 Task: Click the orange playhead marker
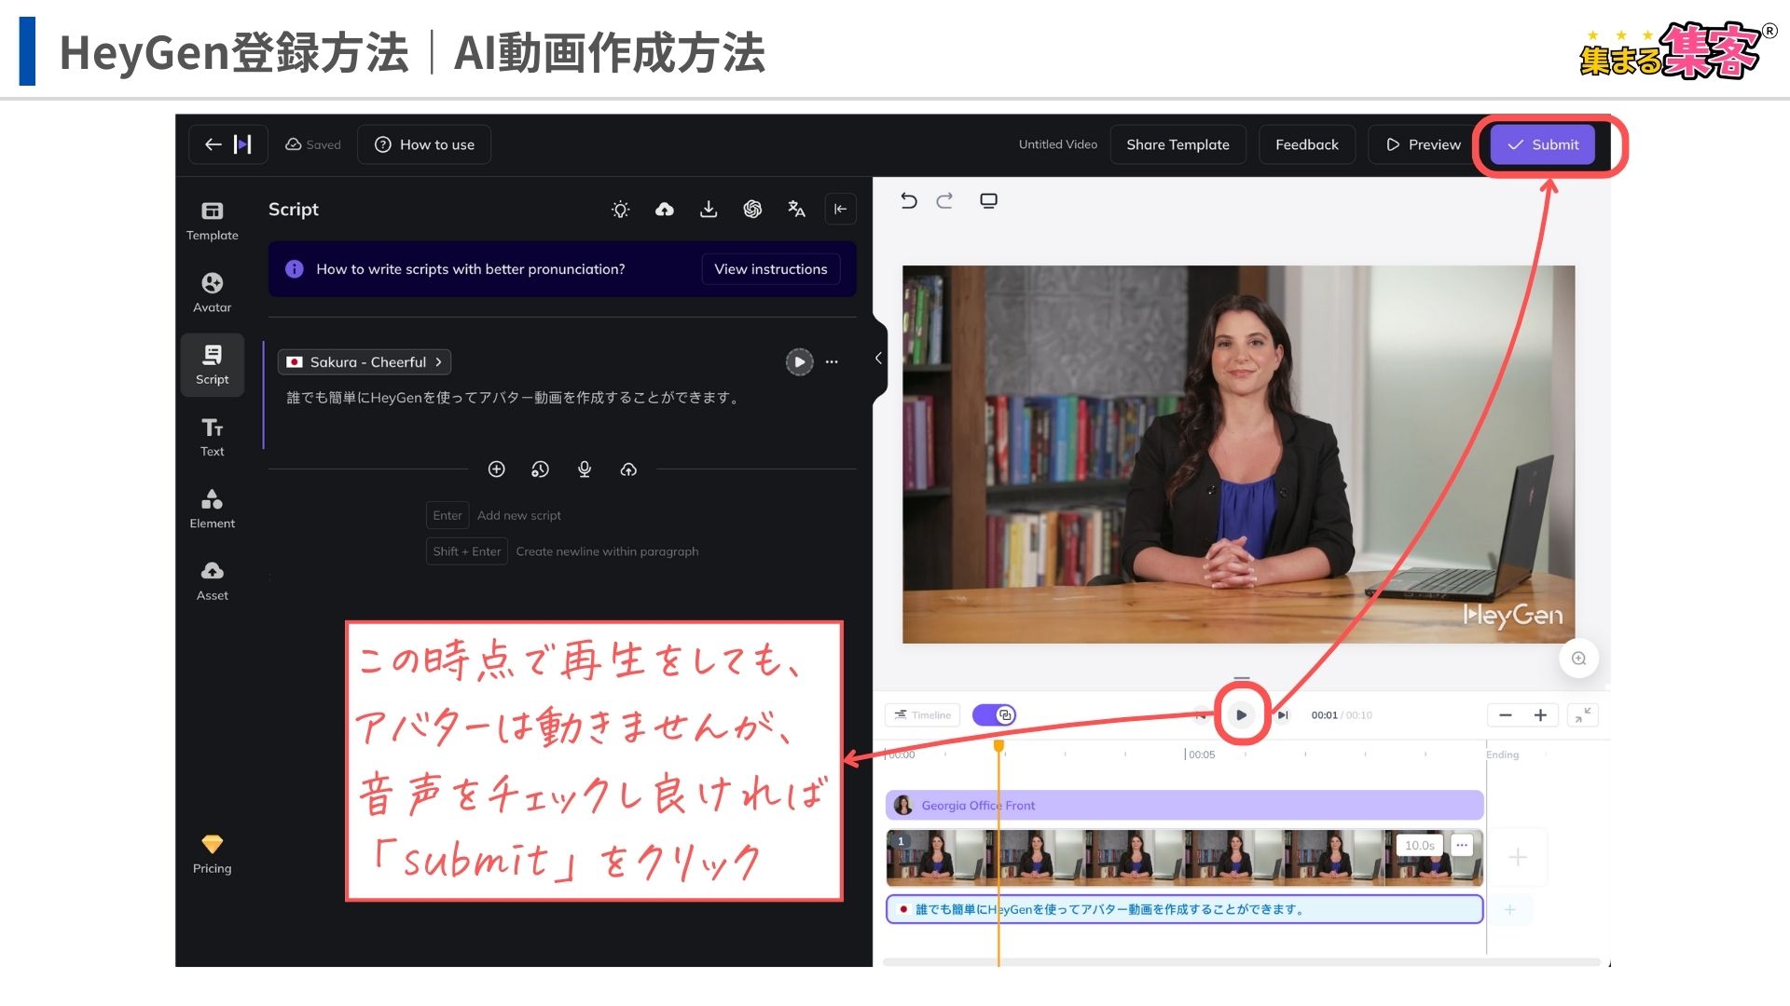[998, 746]
